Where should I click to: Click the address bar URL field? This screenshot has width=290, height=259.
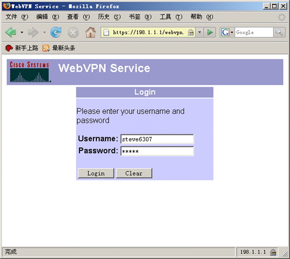tap(148, 32)
